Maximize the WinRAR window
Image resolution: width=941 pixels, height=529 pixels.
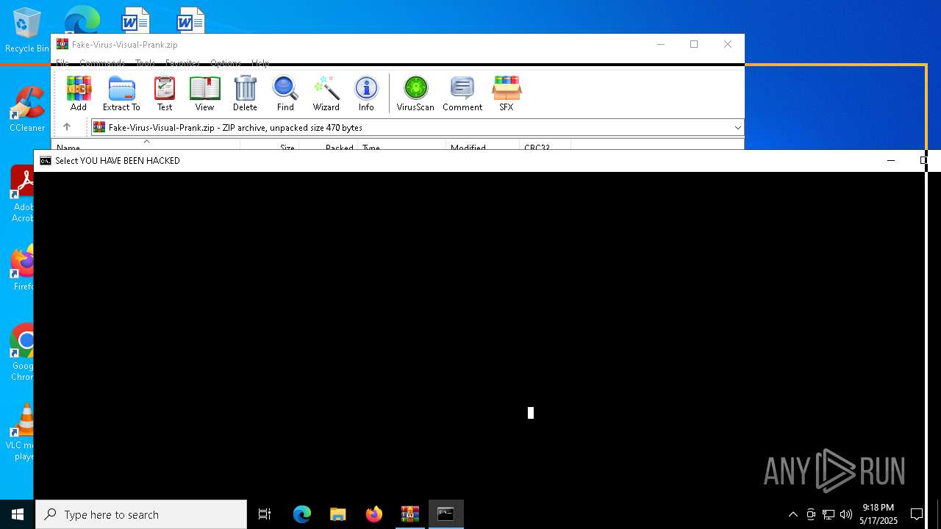tap(693, 44)
